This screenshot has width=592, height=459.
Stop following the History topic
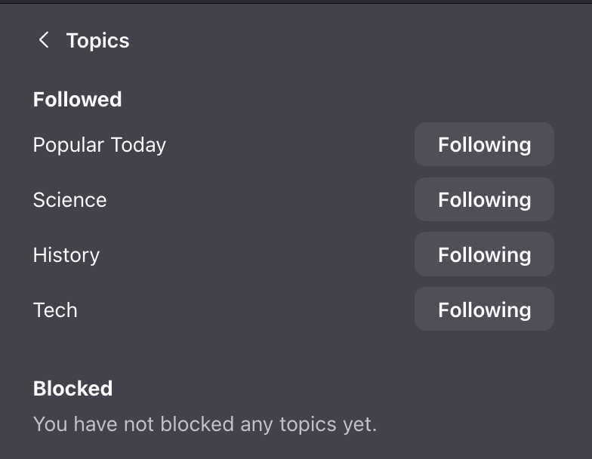point(484,255)
